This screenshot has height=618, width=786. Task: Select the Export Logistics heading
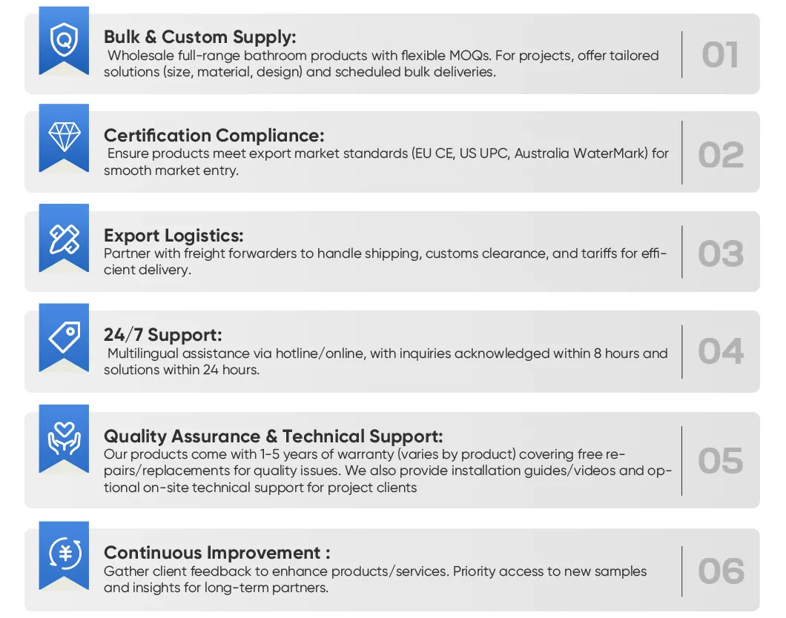[x=174, y=236]
